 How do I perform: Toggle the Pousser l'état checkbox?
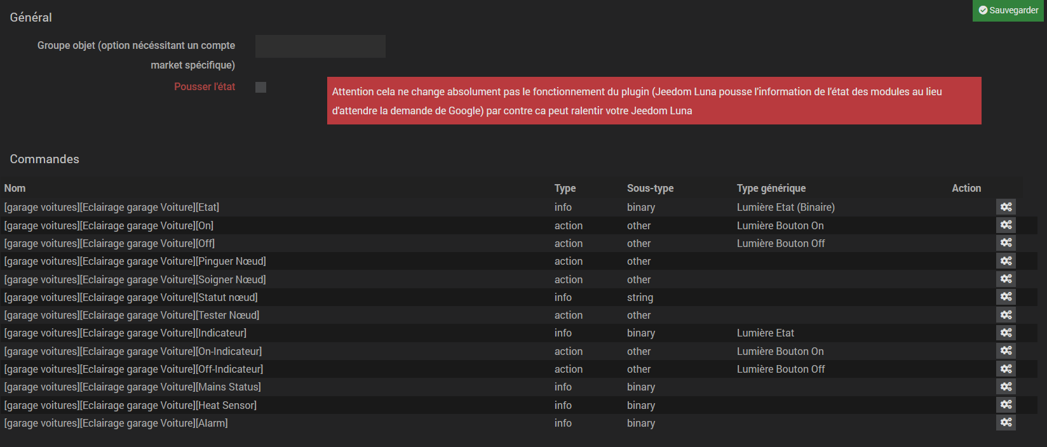[x=260, y=87]
